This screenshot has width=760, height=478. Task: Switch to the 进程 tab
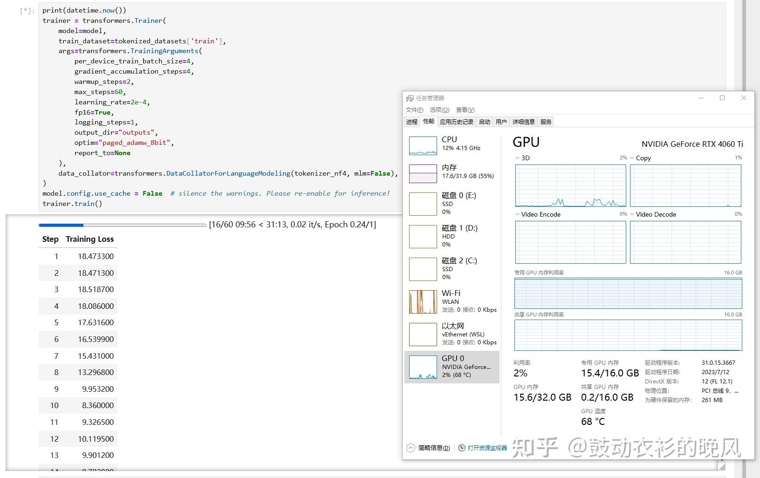click(x=411, y=122)
